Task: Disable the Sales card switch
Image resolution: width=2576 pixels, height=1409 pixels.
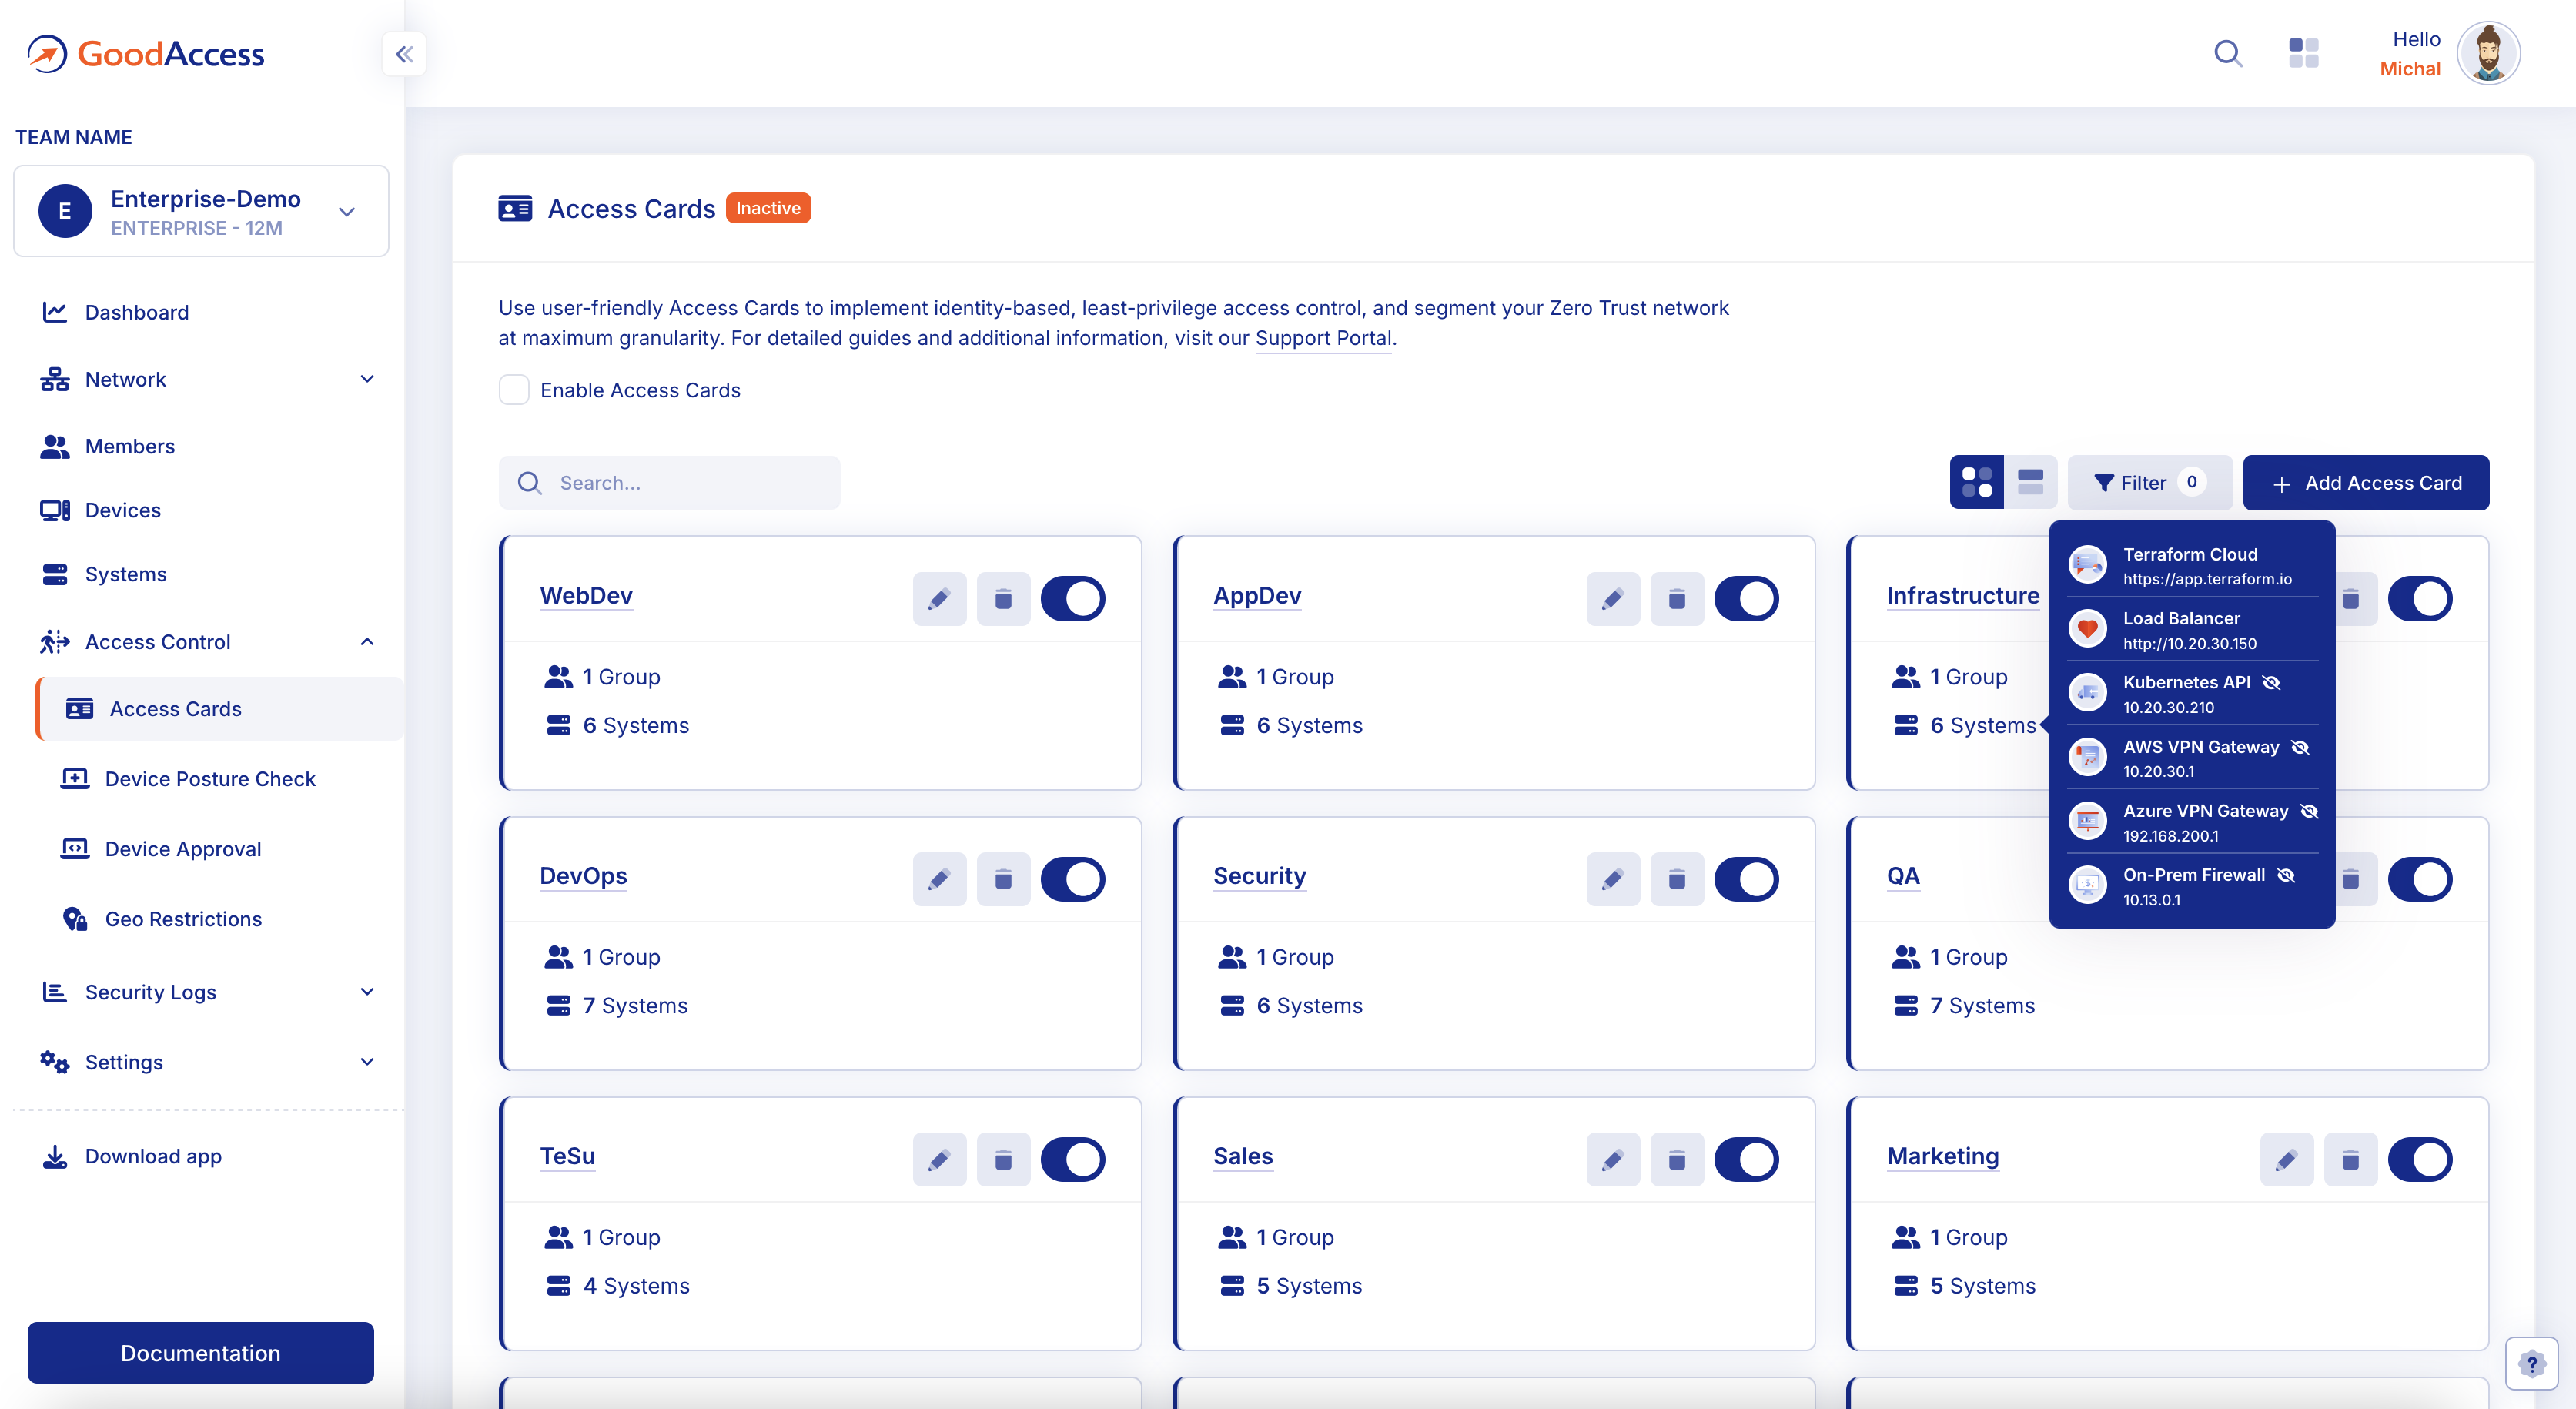Action: tap(1746, 1159)
